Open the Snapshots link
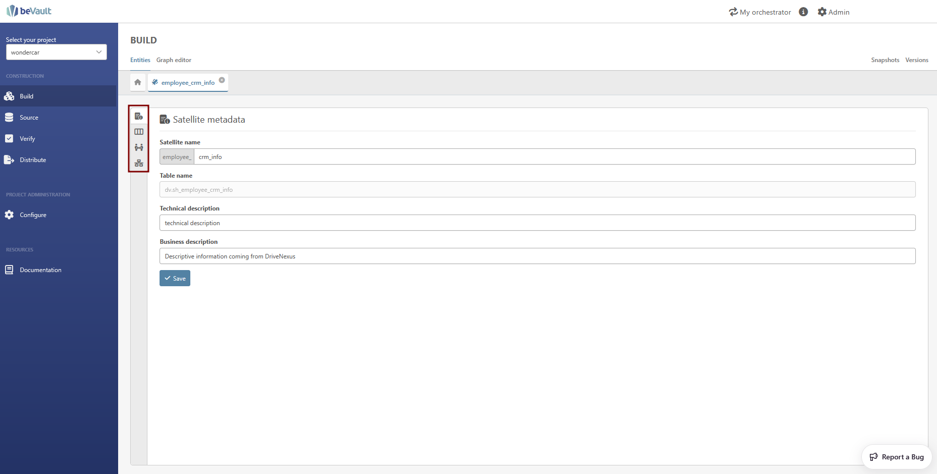The height and width of the screenshot is (474, 937). (x=885, y=60)
